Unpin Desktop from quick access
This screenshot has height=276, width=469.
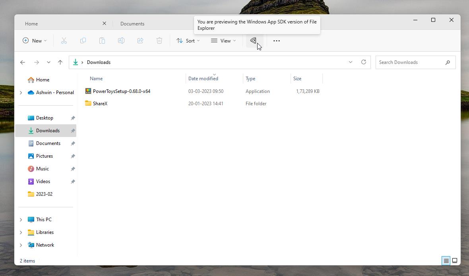[x=73, y=118]
